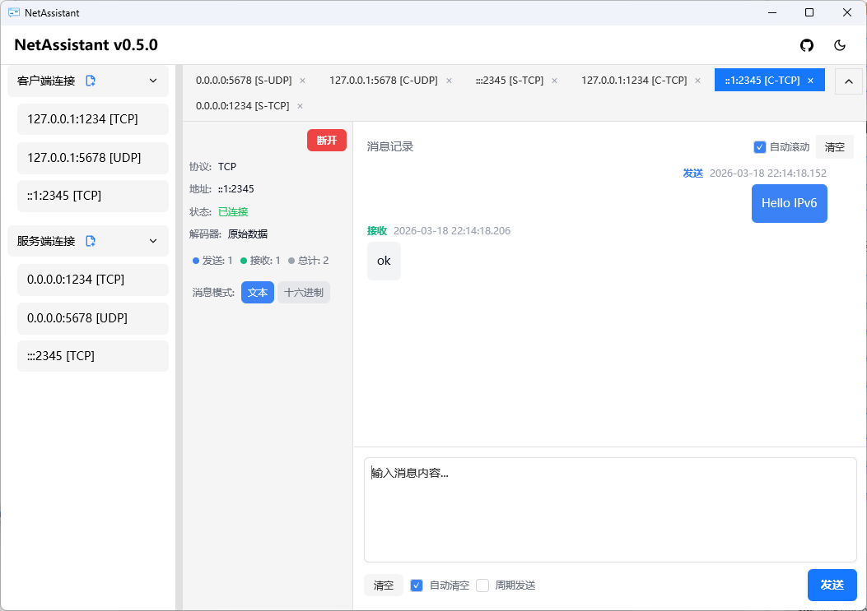The width and height of the screenshot is (867, 611).
Task: Close the active "::1:2345 [C-TCP]" tab
Action: (809, 80)
